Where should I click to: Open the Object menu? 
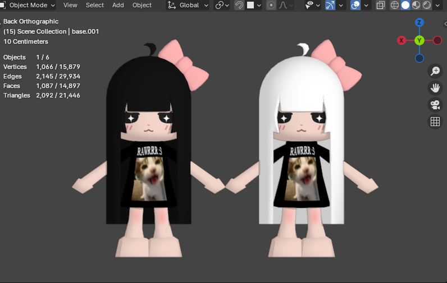[x=142, y=5]
